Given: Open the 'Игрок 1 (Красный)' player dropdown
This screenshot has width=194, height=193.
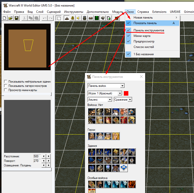Looking at the screenshot, I should 105,93.
